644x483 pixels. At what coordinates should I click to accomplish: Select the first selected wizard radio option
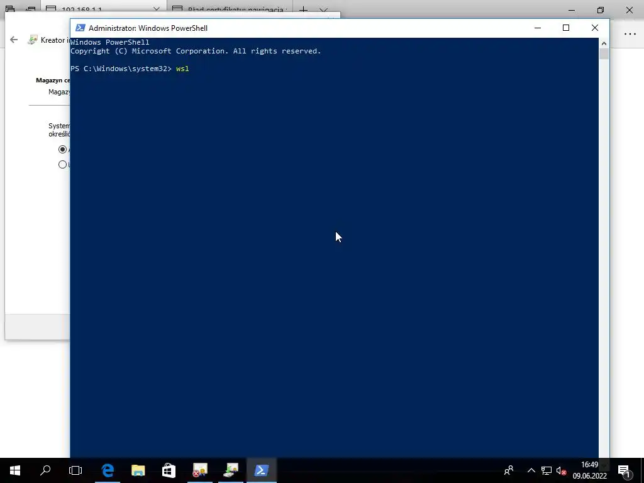pyautogui.click(x=62, y=150)
